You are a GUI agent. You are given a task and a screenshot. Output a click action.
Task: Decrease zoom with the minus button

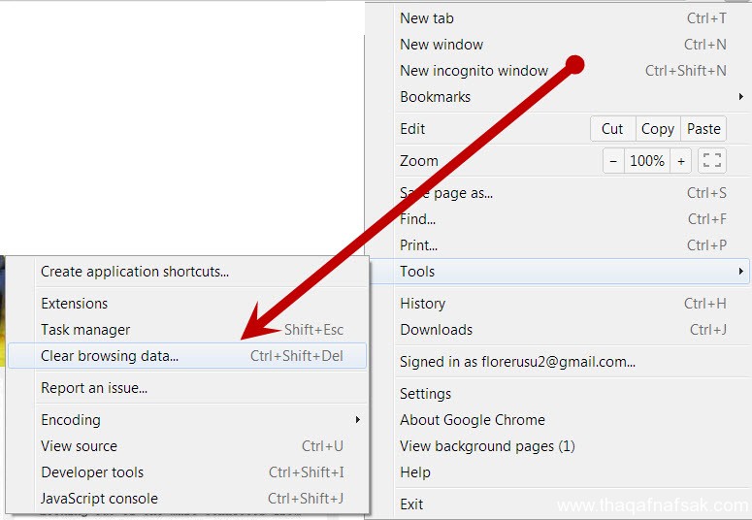pyautogui.click(x=613, y=161)
